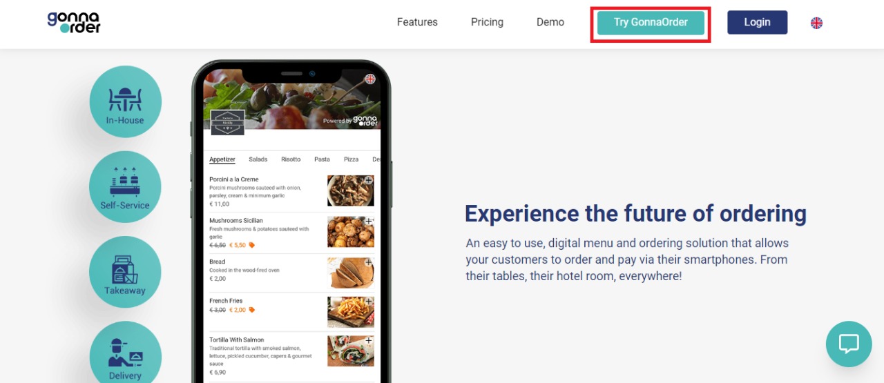Open the UK flag language selector
This screenshot has width=884, height=383.
tap(816, 23)
